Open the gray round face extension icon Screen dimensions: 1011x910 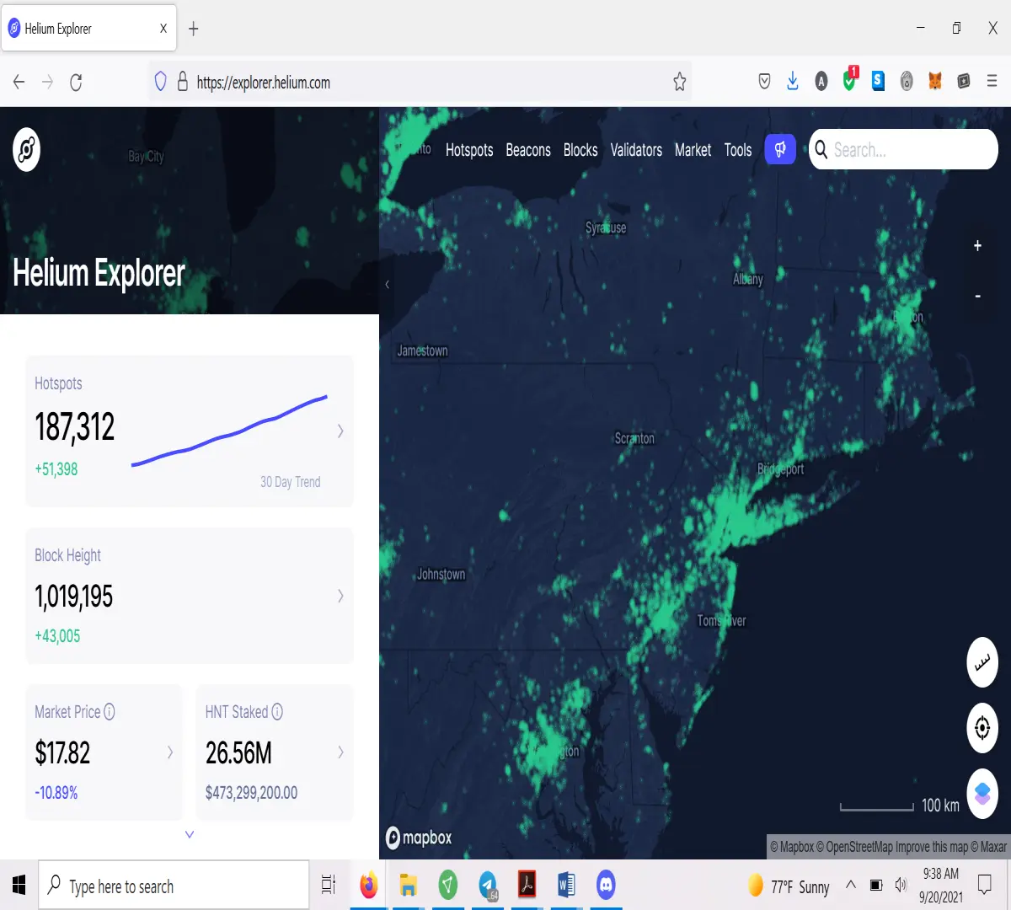click(907, 81)
